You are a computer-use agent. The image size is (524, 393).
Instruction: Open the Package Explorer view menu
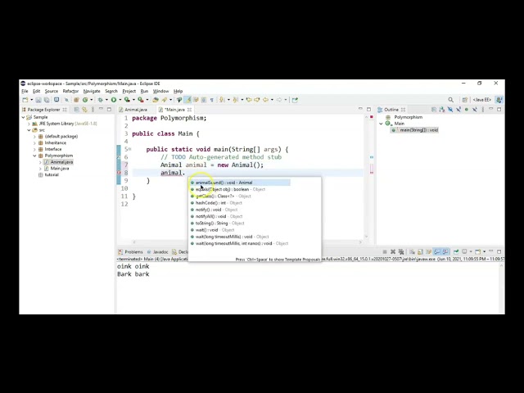(93, 109)
